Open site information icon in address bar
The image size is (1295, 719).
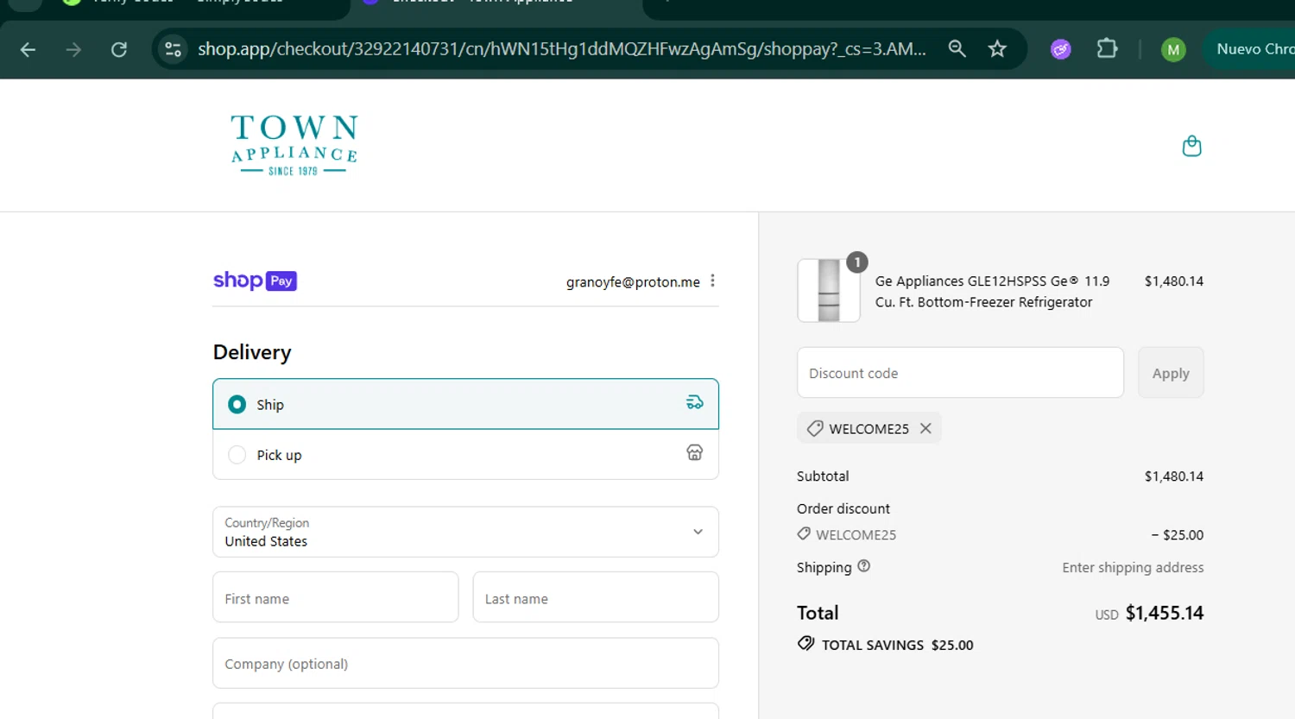click(x=174, y=49)
